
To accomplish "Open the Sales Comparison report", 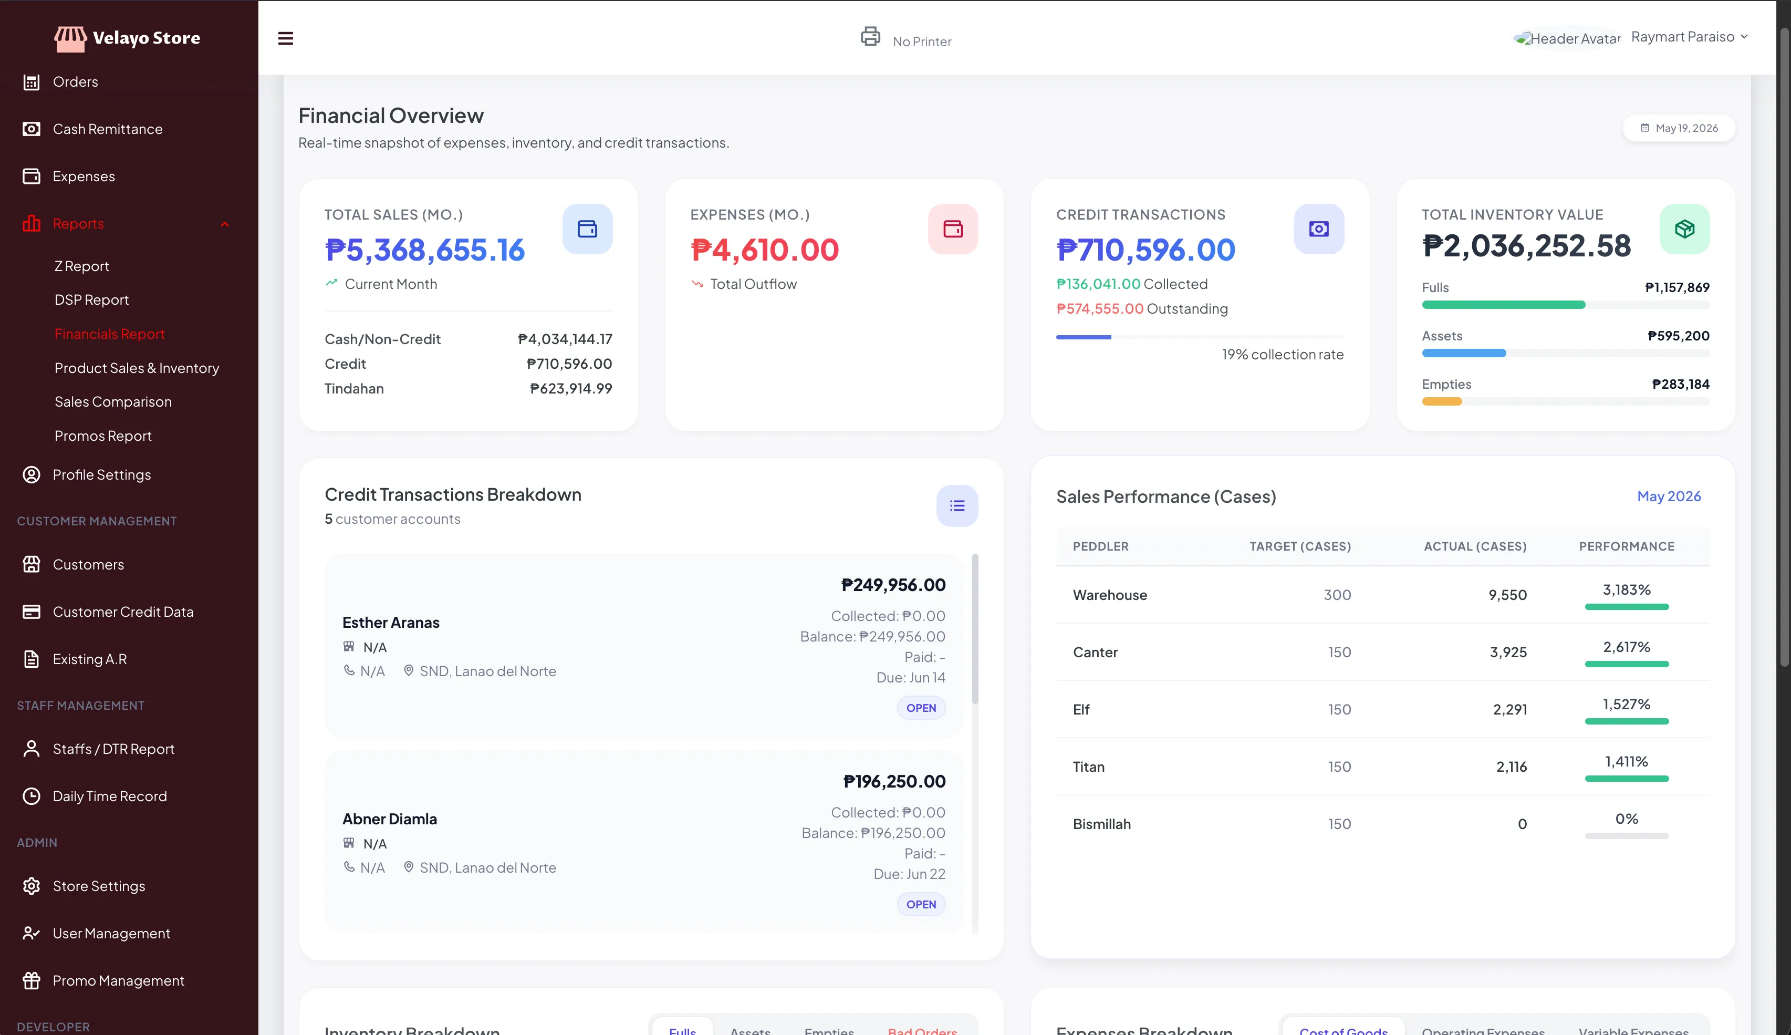I will [x=113, y=401].
